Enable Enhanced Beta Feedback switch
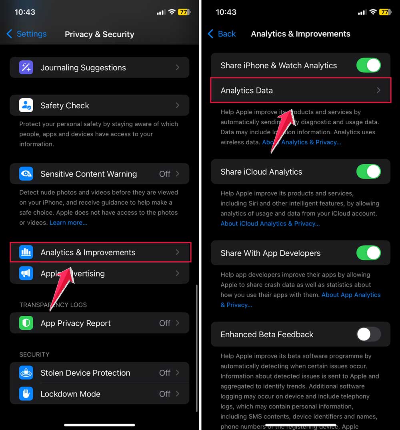The height and width of the screenshot is (430, 400). pos(368,334)
